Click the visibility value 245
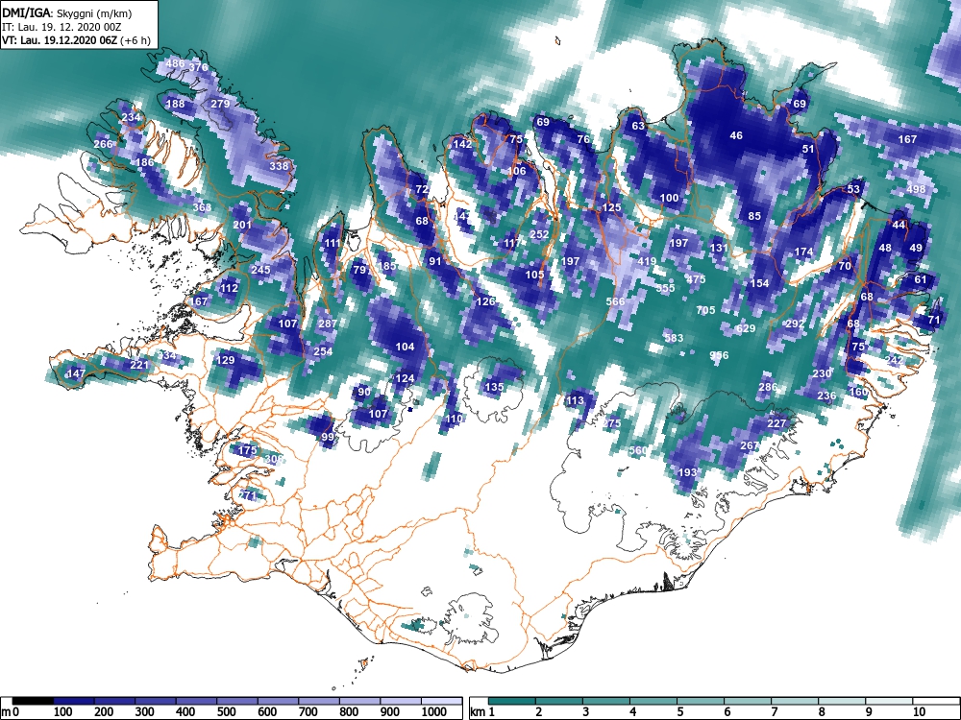The height and width of the screenshot is (720, 961). pyautogui.click(x=260, y=270)
